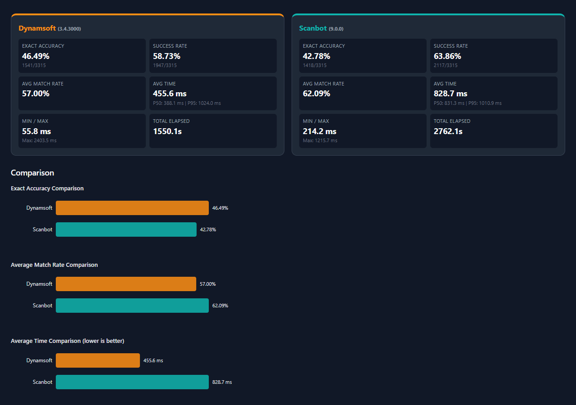Click Scanbot SUCCESS RATE caption

451,46
